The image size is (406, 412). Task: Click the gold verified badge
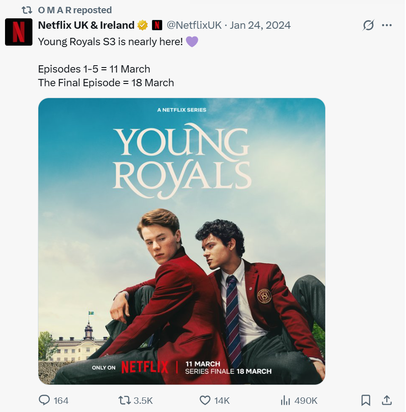142,25
